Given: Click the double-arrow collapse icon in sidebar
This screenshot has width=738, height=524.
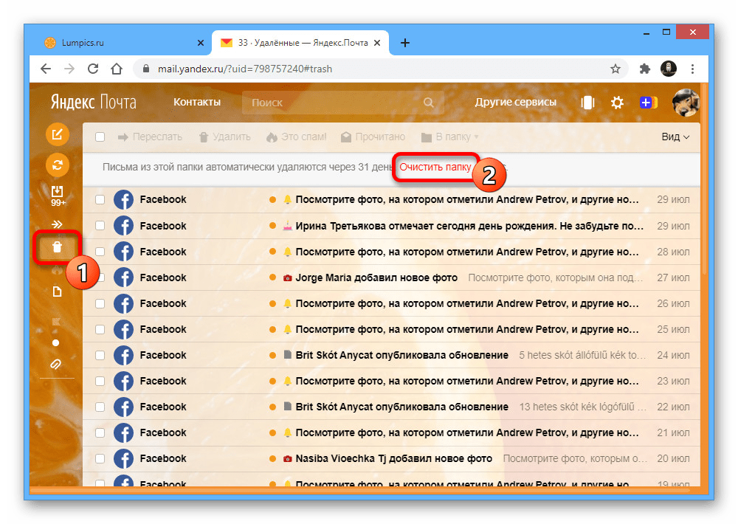Looking at the screenshot, I should pos(57,224).
